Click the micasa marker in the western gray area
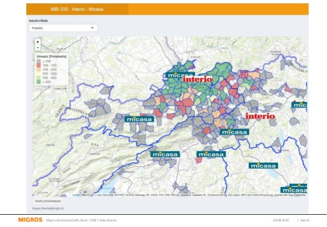The height and width of the screenshot is (227, 327). point(139,119)
